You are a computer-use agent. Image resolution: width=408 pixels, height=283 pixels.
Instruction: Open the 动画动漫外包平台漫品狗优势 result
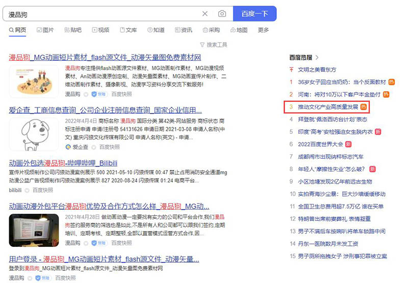click(109, 206)
